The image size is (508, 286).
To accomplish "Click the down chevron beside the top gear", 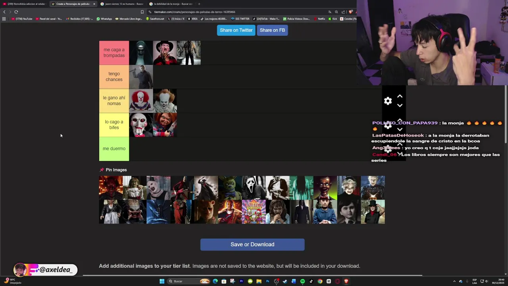I will click(x=400, y=105).
